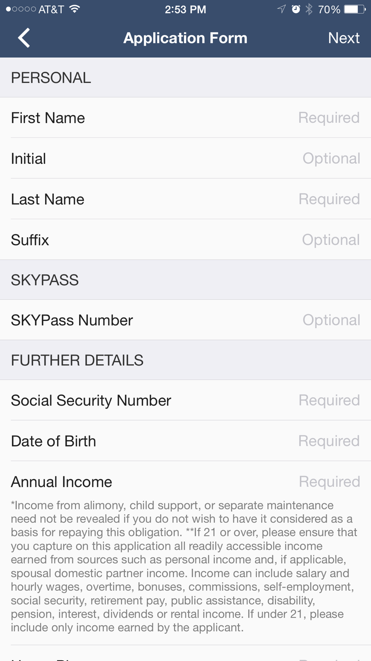Viewport: 371px width, 661px height.
Task: Tap the Application Form title
Action: pos(185,38)
